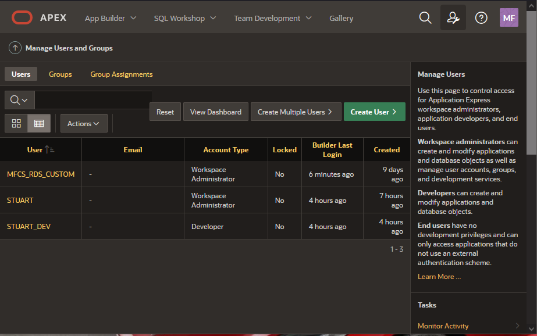Click the up-arrow breadcrumb navigation icon
This screenshot has width=537, height=336.
pyautogui.click(x=15, y=48)
